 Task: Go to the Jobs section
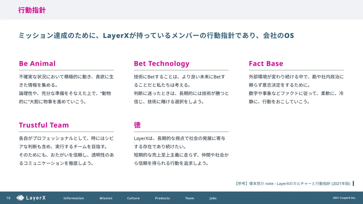pyautogui.click(x=213, y=198)
